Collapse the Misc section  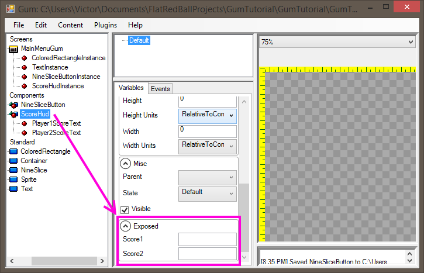pyautogui.click(x=125, y=163)
